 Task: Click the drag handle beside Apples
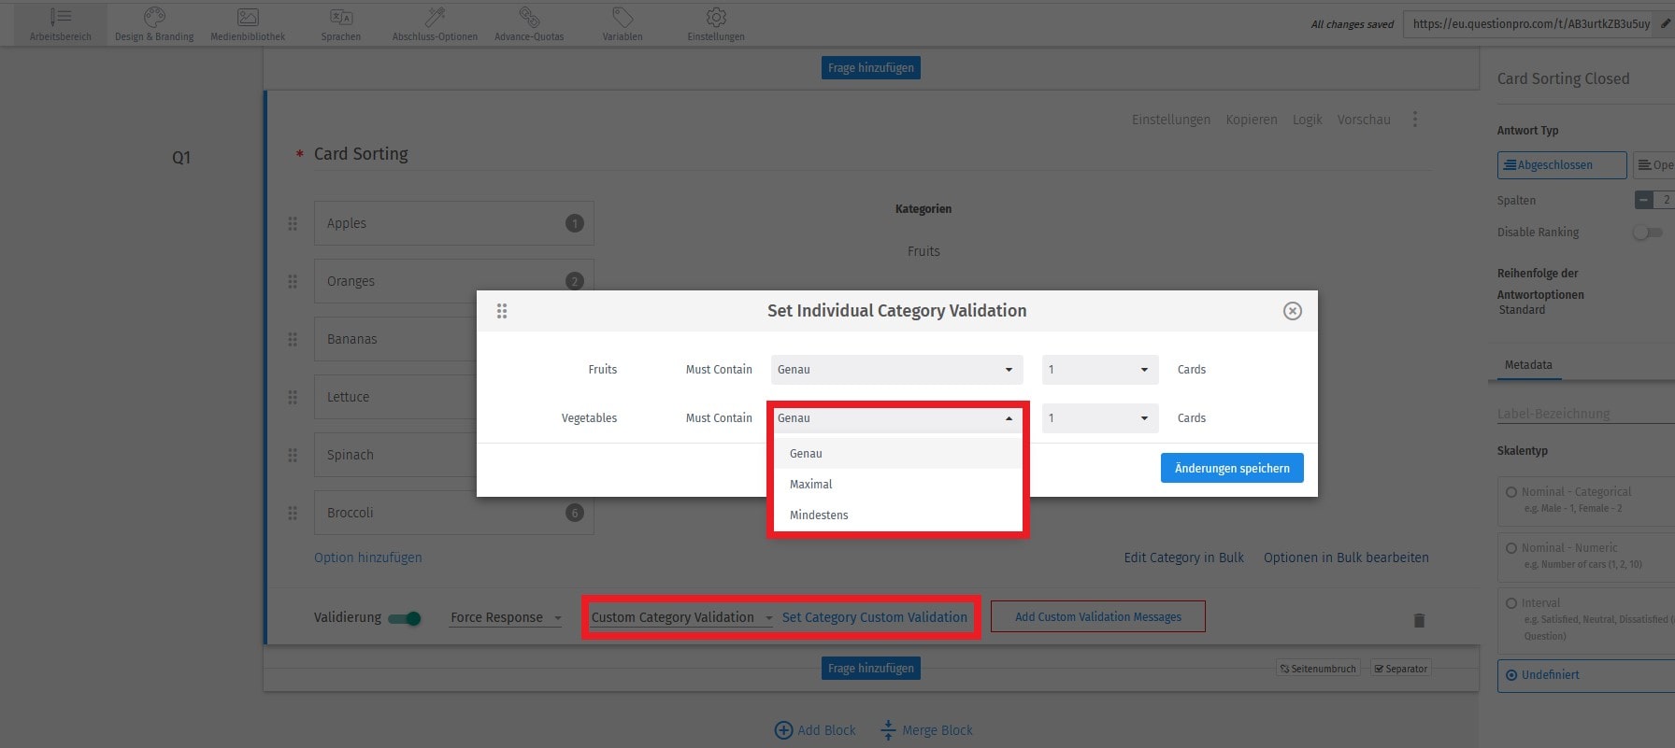click(x=293, y=223)
